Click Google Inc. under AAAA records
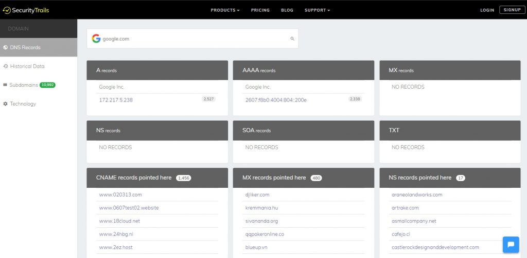Viewport: 527px width, 258px height. point(258,87)
